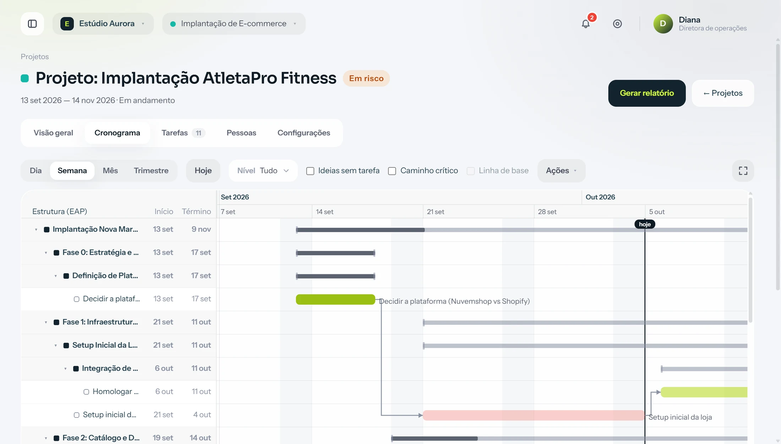The width and height of the screenshot is (781, 444).
Task: Open the Estúdio Aurora workspace dropdown
Action: [x=103, y=24]
